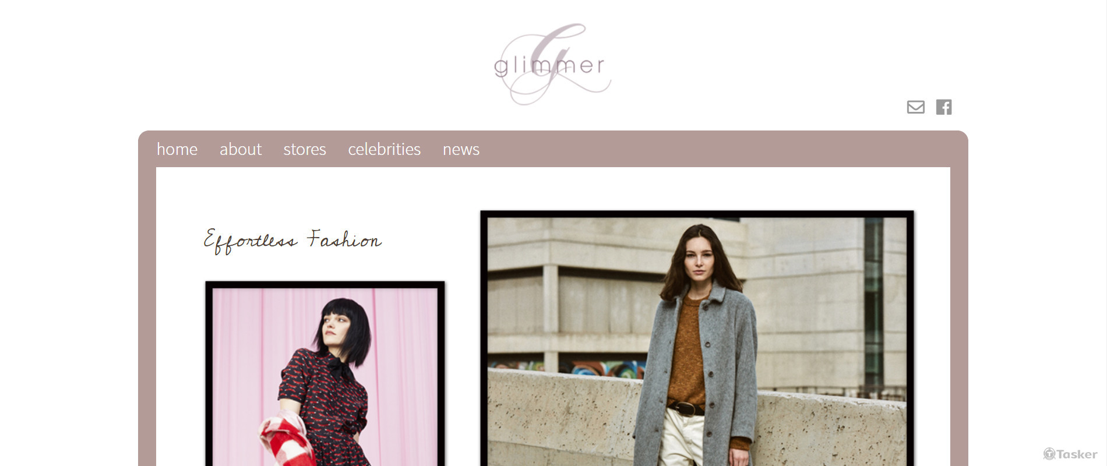Click the brown sweater on the model
Viewport: 1107px width, 466px height.
tap(686, 352)
